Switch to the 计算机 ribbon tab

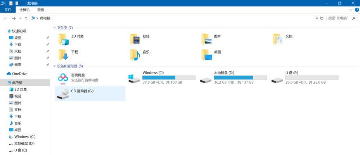click(x=24, y=10)
